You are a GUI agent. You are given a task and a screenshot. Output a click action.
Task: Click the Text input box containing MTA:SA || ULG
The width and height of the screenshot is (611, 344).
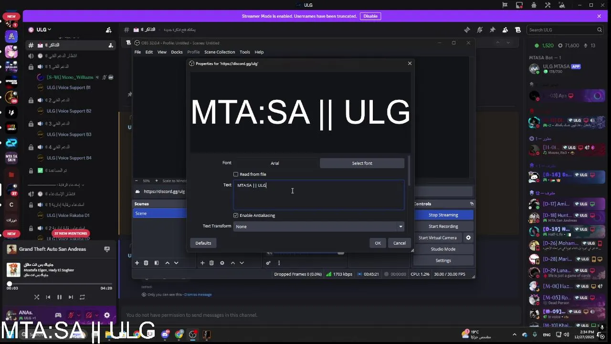pos(319,194)
